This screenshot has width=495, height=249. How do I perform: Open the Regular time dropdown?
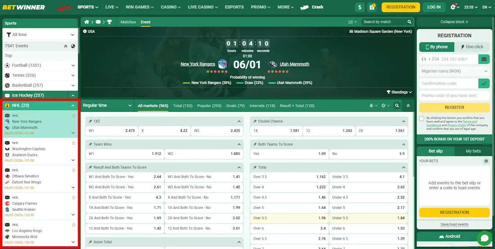click(x=108, y=105)
